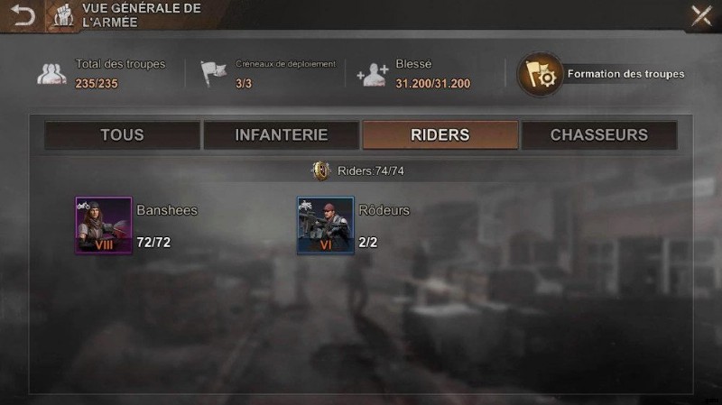Select the Banshees tier VIII portrait
Image resolution: width=722 pixels, height=405 pixels.
tap(104, 226)
